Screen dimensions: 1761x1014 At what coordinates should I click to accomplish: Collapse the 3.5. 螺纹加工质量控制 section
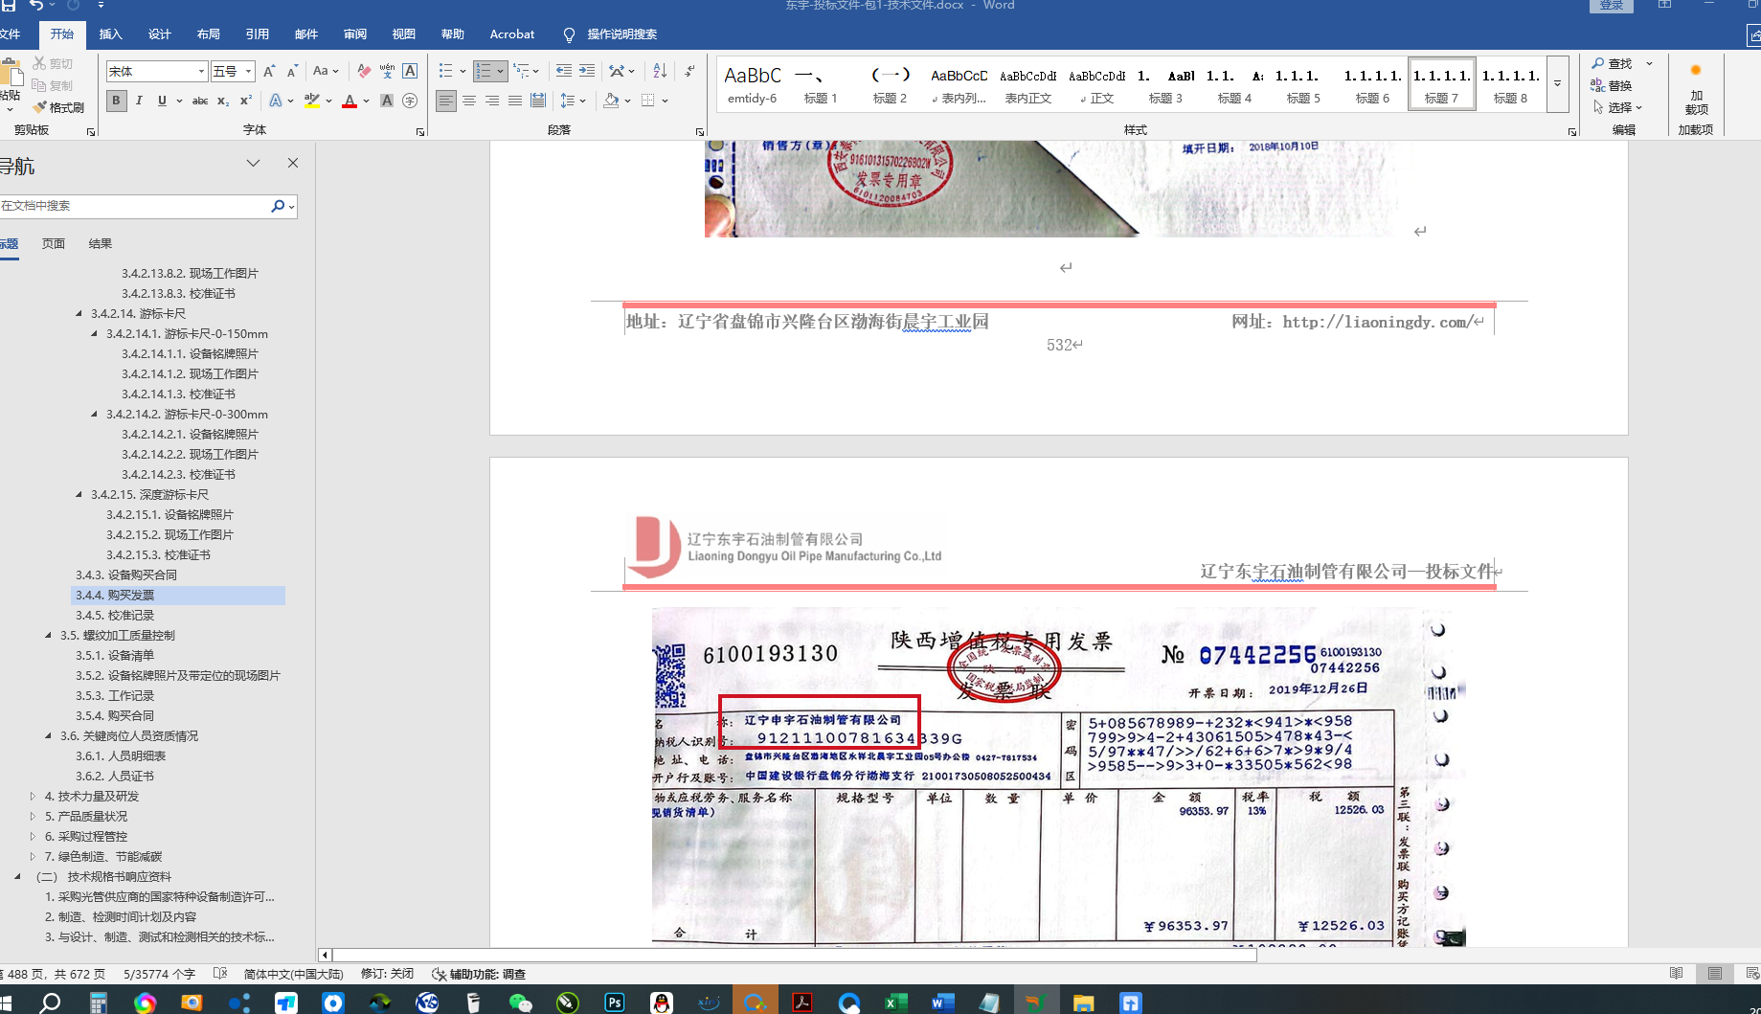click(48, 636)
